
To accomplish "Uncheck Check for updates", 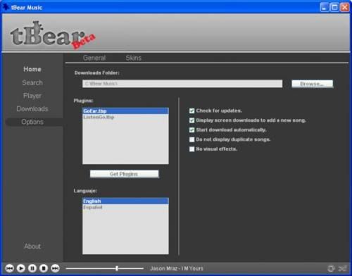I will point(191,111).
